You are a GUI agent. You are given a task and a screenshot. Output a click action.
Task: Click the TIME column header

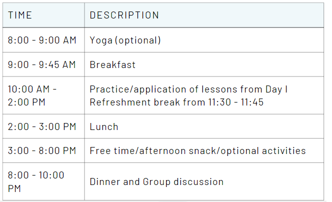point(20,15)
